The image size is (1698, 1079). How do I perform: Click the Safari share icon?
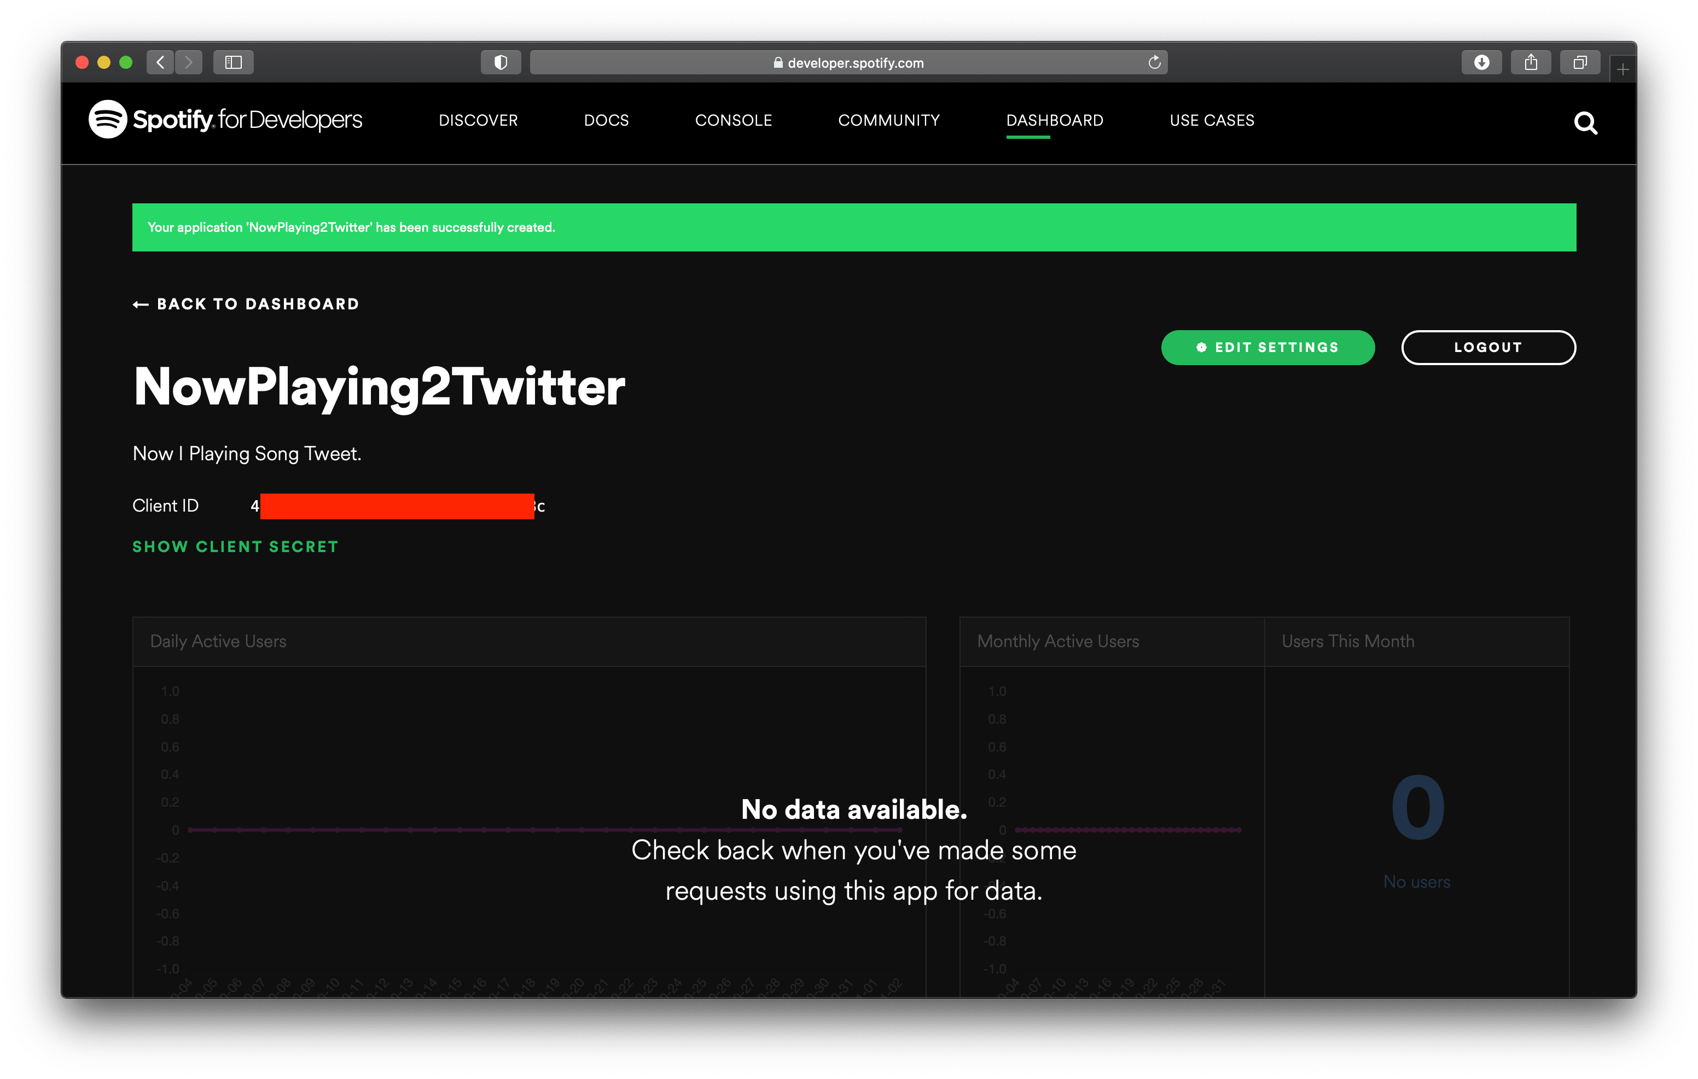coord(1531,62)
